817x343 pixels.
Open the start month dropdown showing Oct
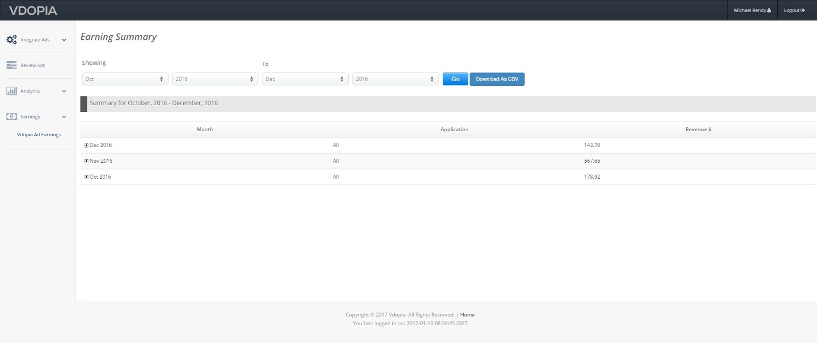coord(125,79)
